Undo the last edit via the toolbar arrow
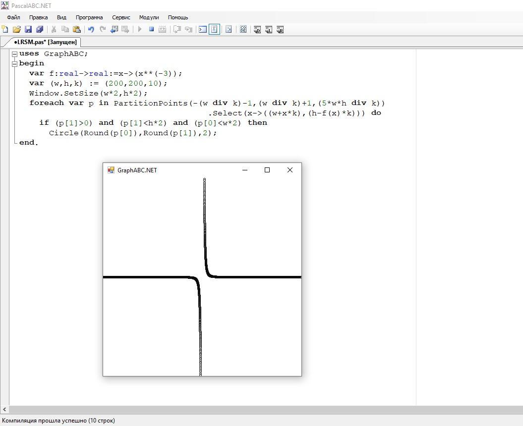 pos(91,30)
